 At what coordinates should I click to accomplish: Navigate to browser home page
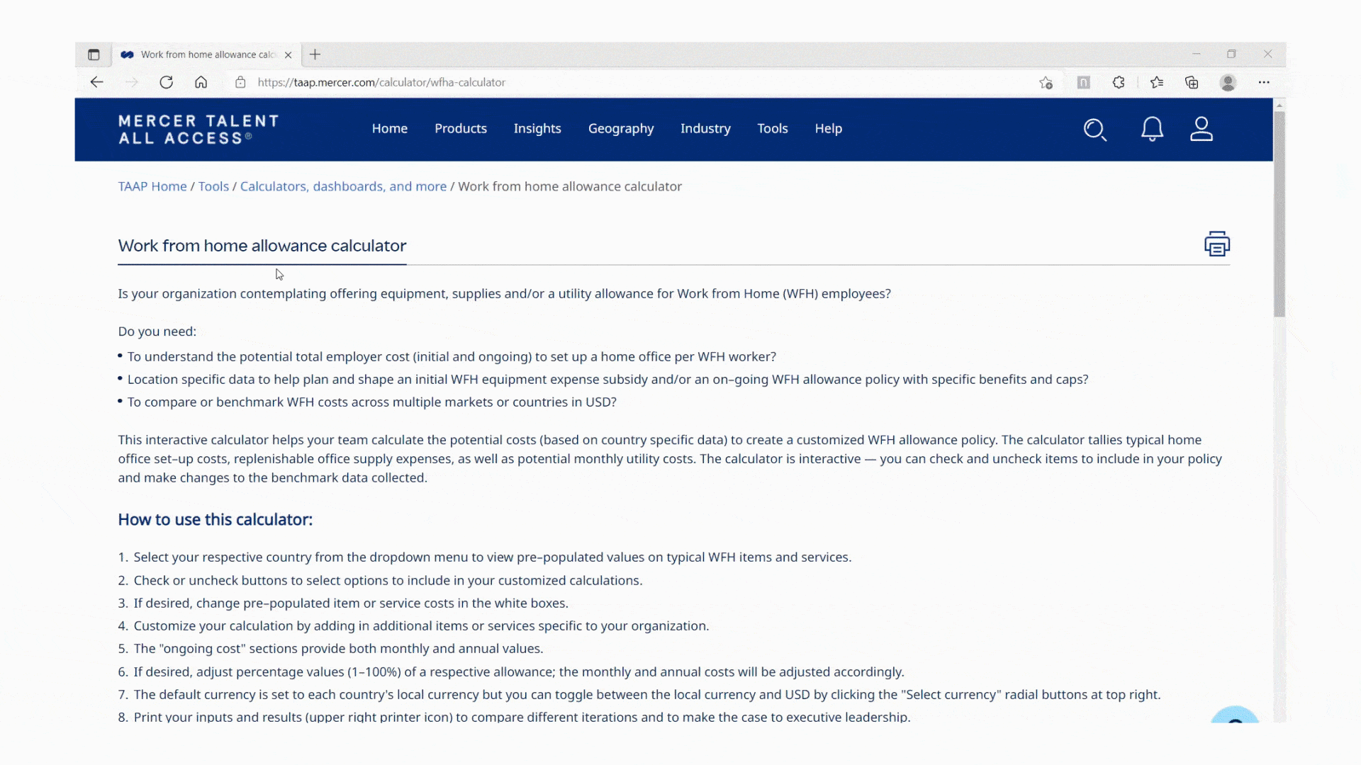201,82
